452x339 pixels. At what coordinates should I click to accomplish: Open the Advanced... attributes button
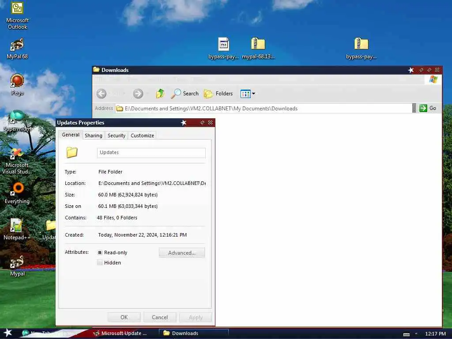[182, 252]
